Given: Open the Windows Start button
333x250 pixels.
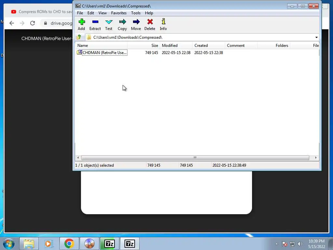Looking at the screenshot, I should coord(9,243).
